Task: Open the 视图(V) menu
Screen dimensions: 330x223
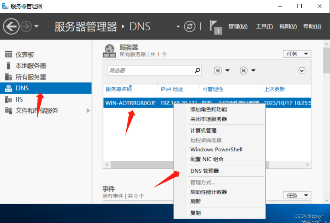Action: pos(288,26)
